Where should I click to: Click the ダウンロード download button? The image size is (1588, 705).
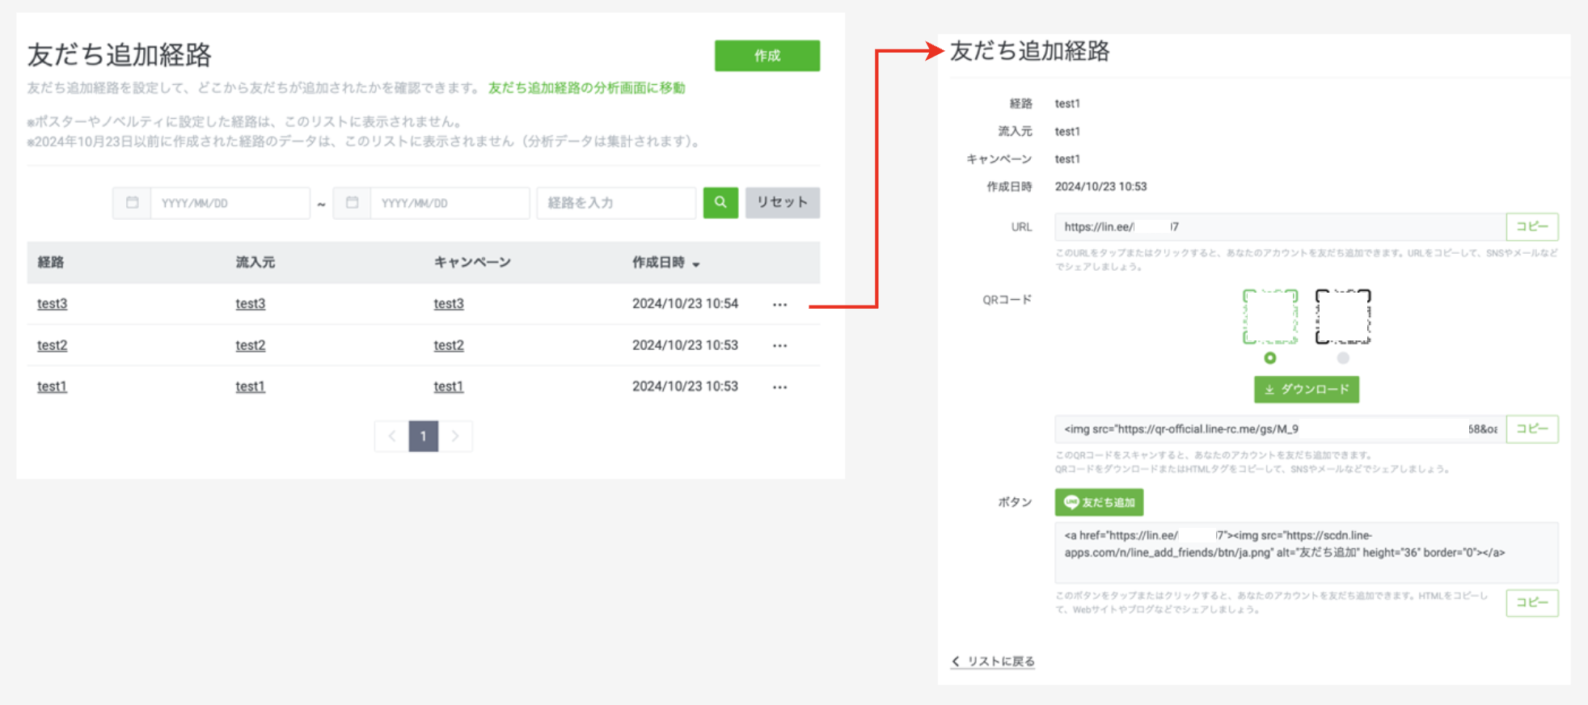click(1306, 389)
